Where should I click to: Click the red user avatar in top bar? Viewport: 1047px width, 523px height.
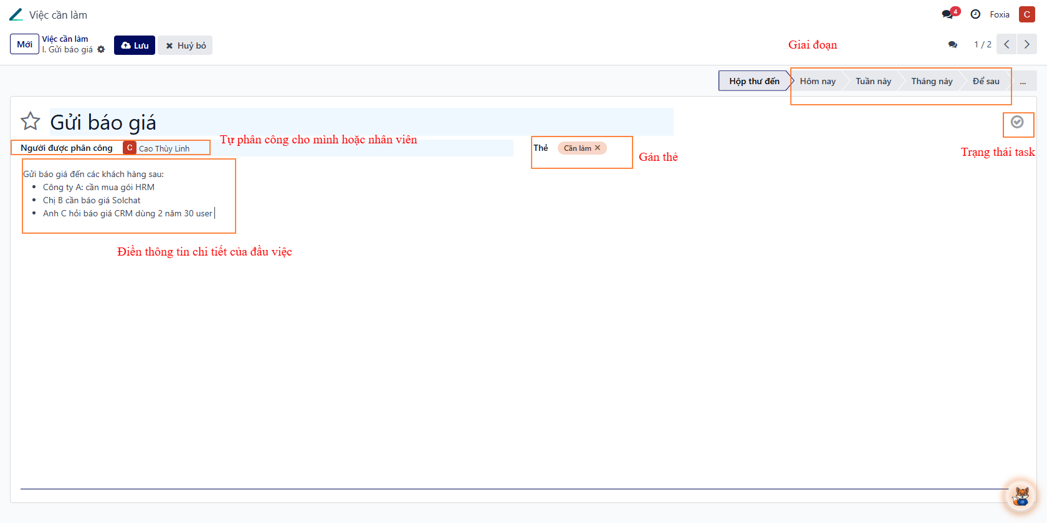1026,14
